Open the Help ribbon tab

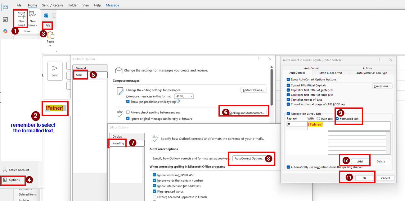pyautogui.click(x=97, y=5)
